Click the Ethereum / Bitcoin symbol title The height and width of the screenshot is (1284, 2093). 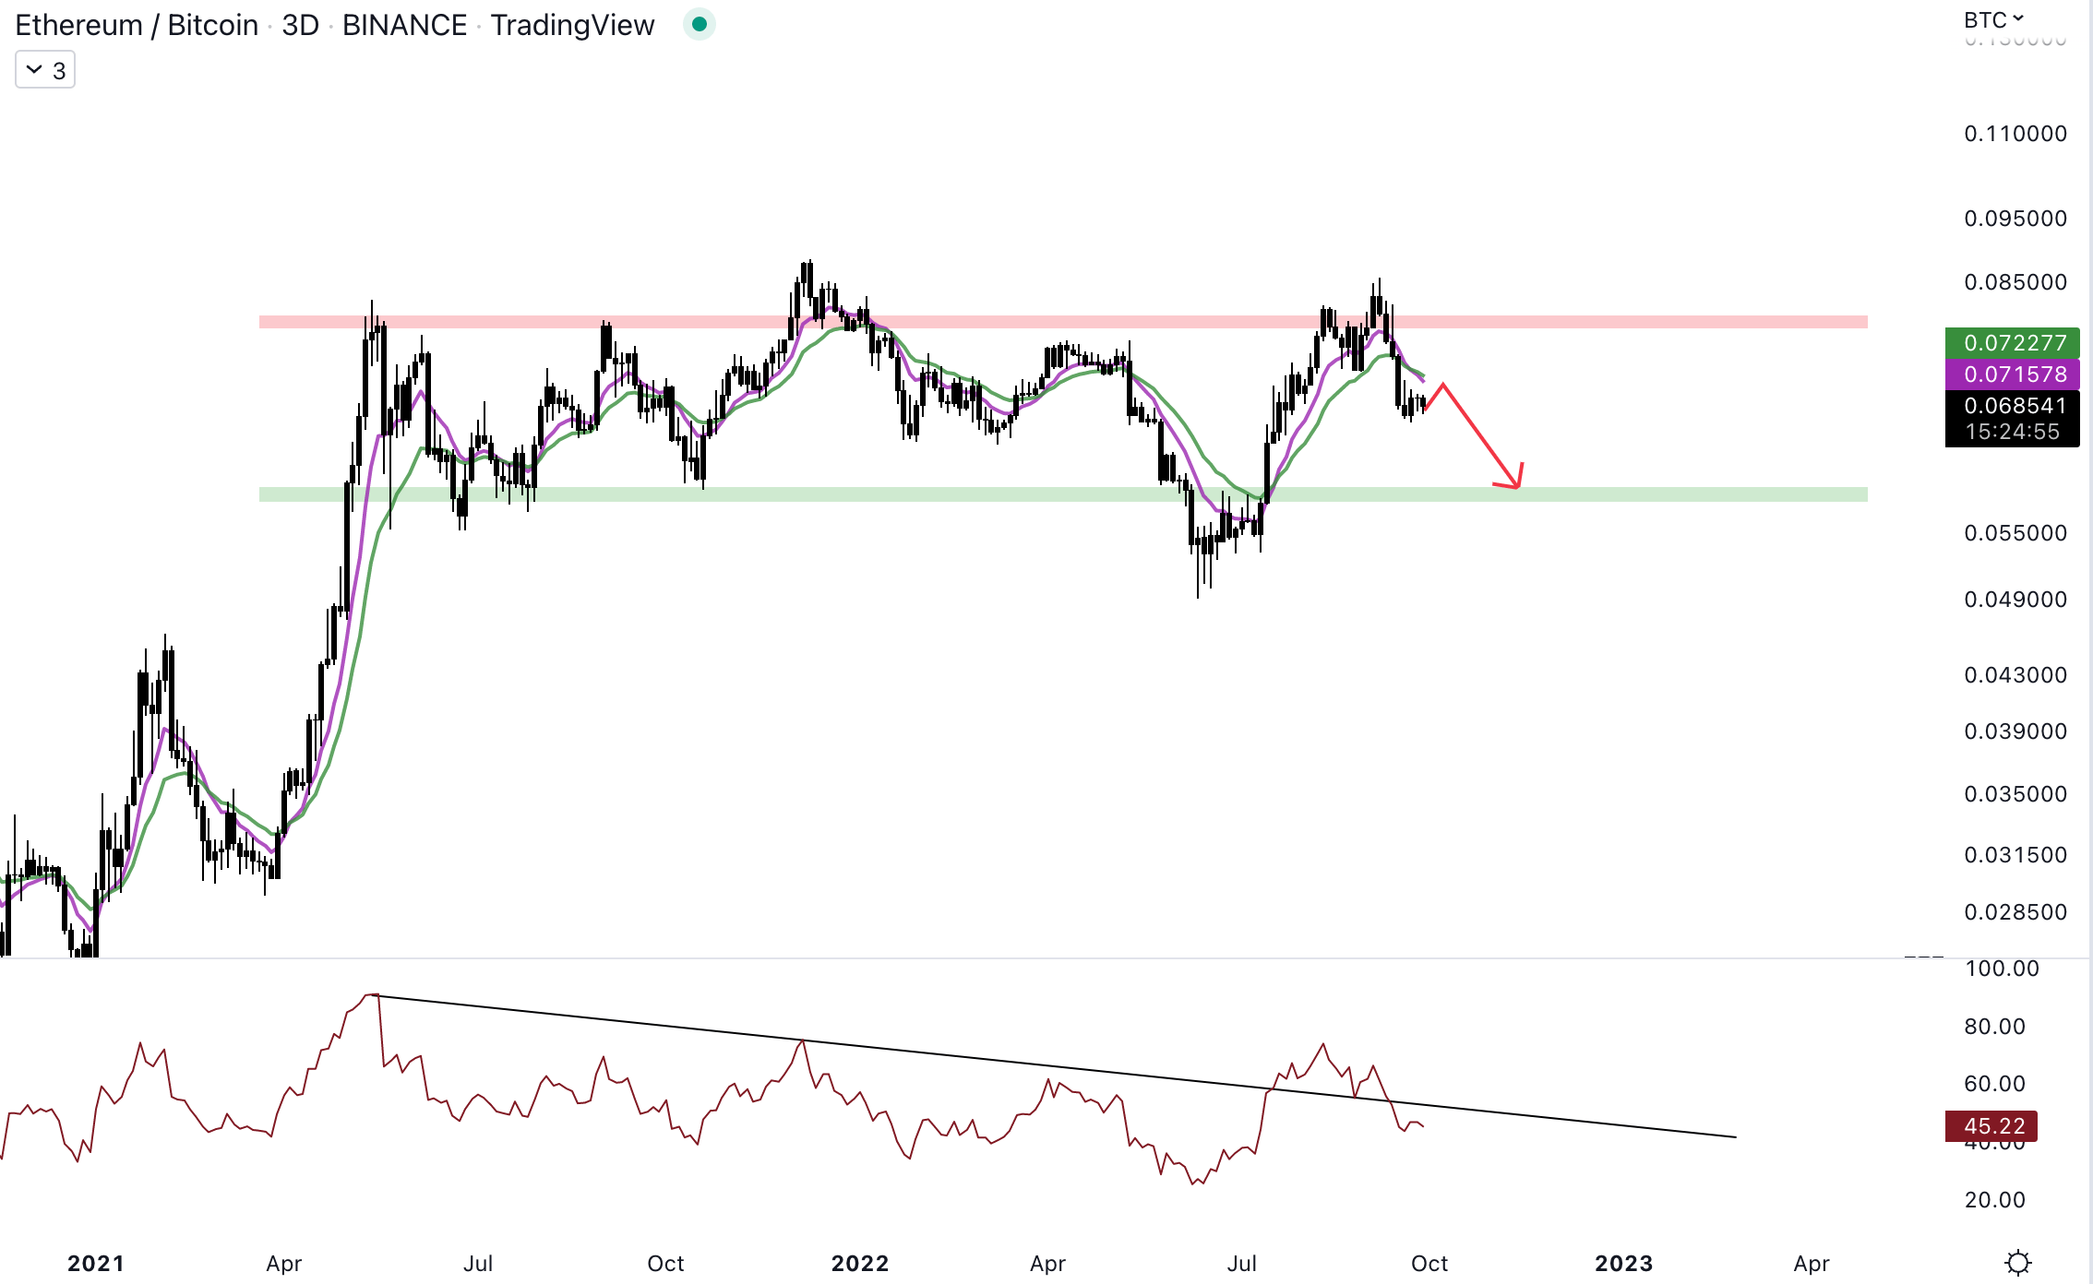point(137,25)
